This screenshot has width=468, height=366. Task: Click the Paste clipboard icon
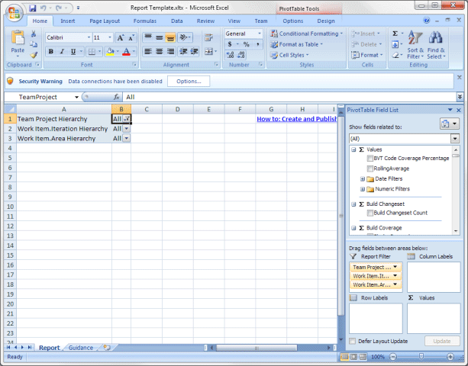(x=18, y=38)
